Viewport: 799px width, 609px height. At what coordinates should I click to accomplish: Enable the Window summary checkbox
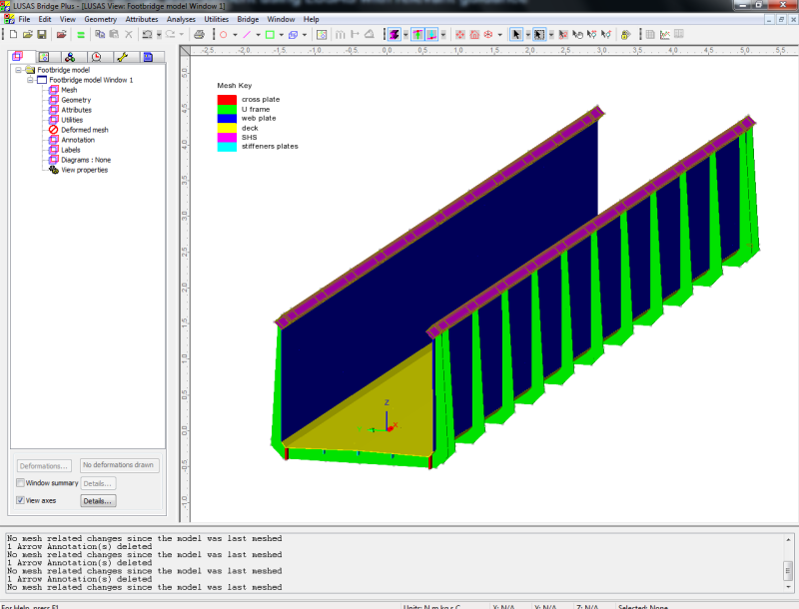(x=20, y=483)
